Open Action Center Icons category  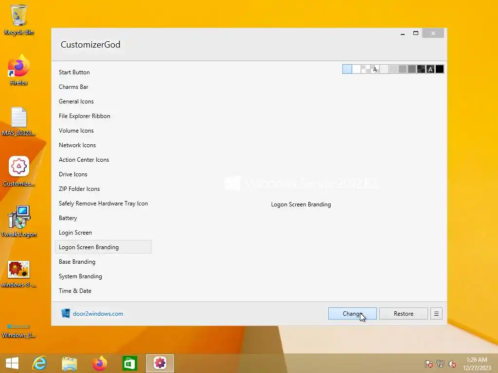(103, 160)
